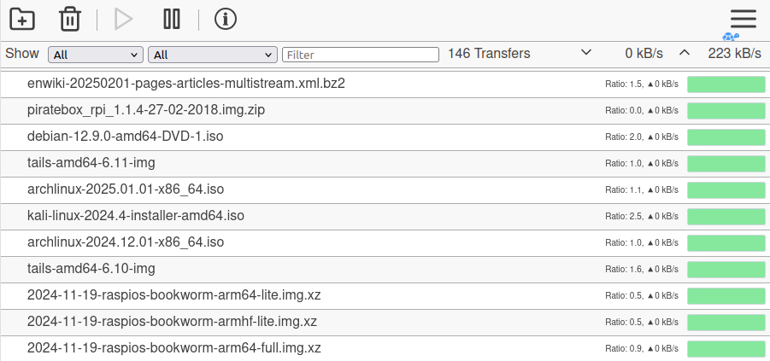Click progress bar of tails-amd64-6.11-img
The height and width of the screenshot is (361, 770).
(x=726, y=163)
